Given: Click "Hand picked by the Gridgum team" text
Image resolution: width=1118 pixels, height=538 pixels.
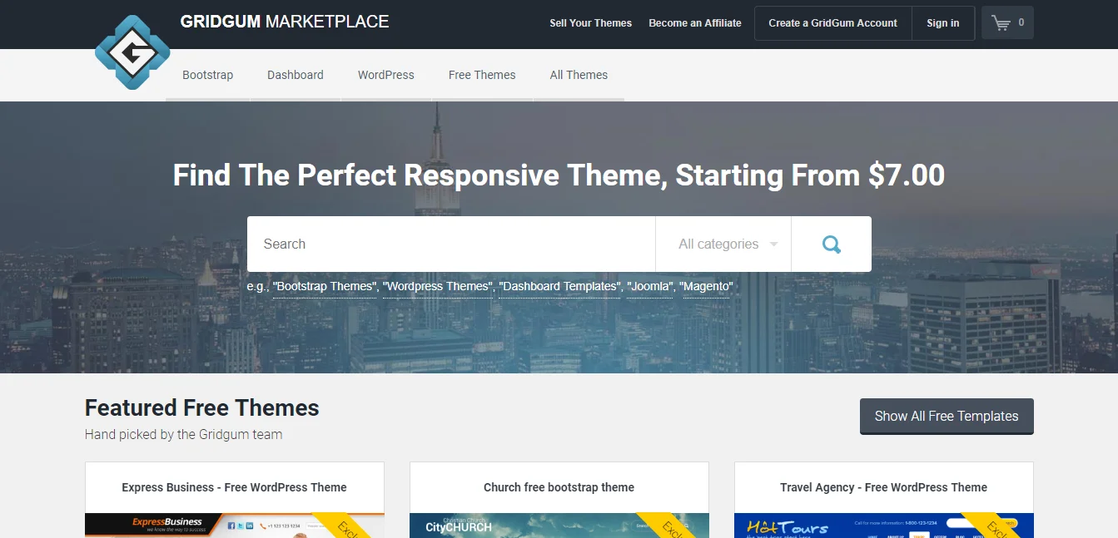Looking at the screenshot, I should pos(184,434).
